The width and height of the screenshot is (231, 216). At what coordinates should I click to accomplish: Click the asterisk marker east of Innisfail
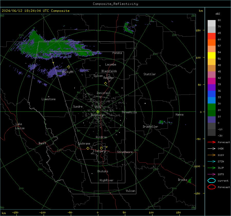point(122,88)
